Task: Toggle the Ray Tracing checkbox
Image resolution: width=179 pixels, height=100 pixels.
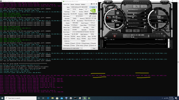Action: point(77,46)
